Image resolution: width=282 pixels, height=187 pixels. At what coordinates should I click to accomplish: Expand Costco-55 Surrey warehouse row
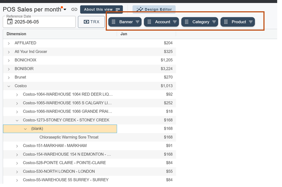coord(17,180)
